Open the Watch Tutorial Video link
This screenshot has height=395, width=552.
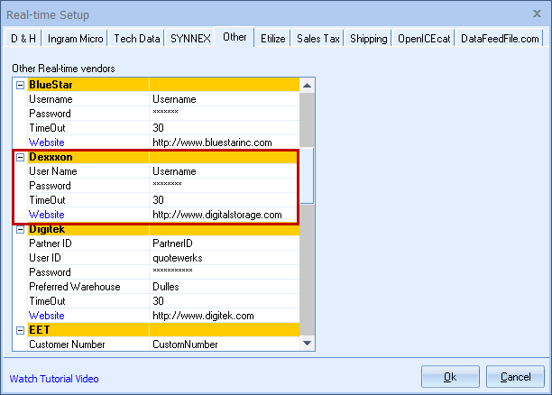click(54, 379)
